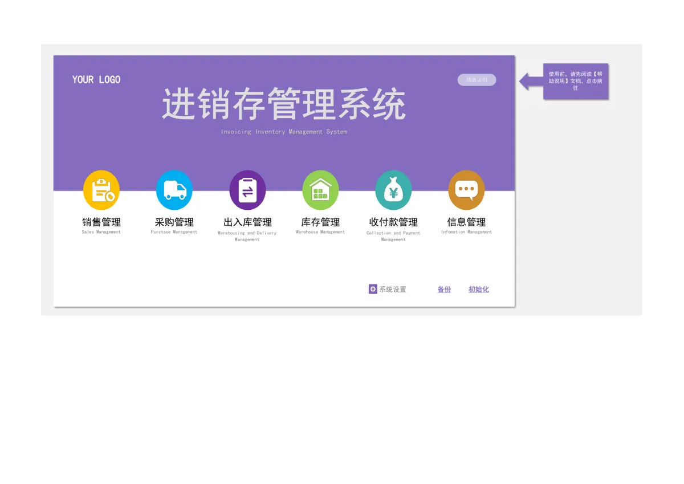Select the 信息管理 label
Viewport: 684px width, 484px height.
pos(466,222)
